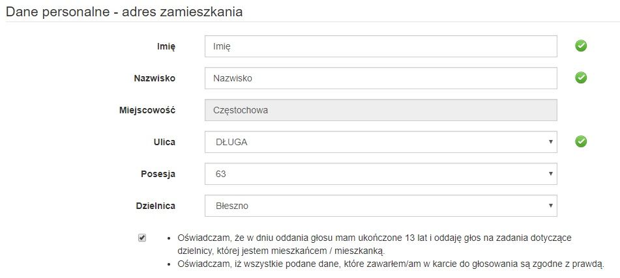
Task: Focus the Imię text input
Action: click(x=380, y=46)
